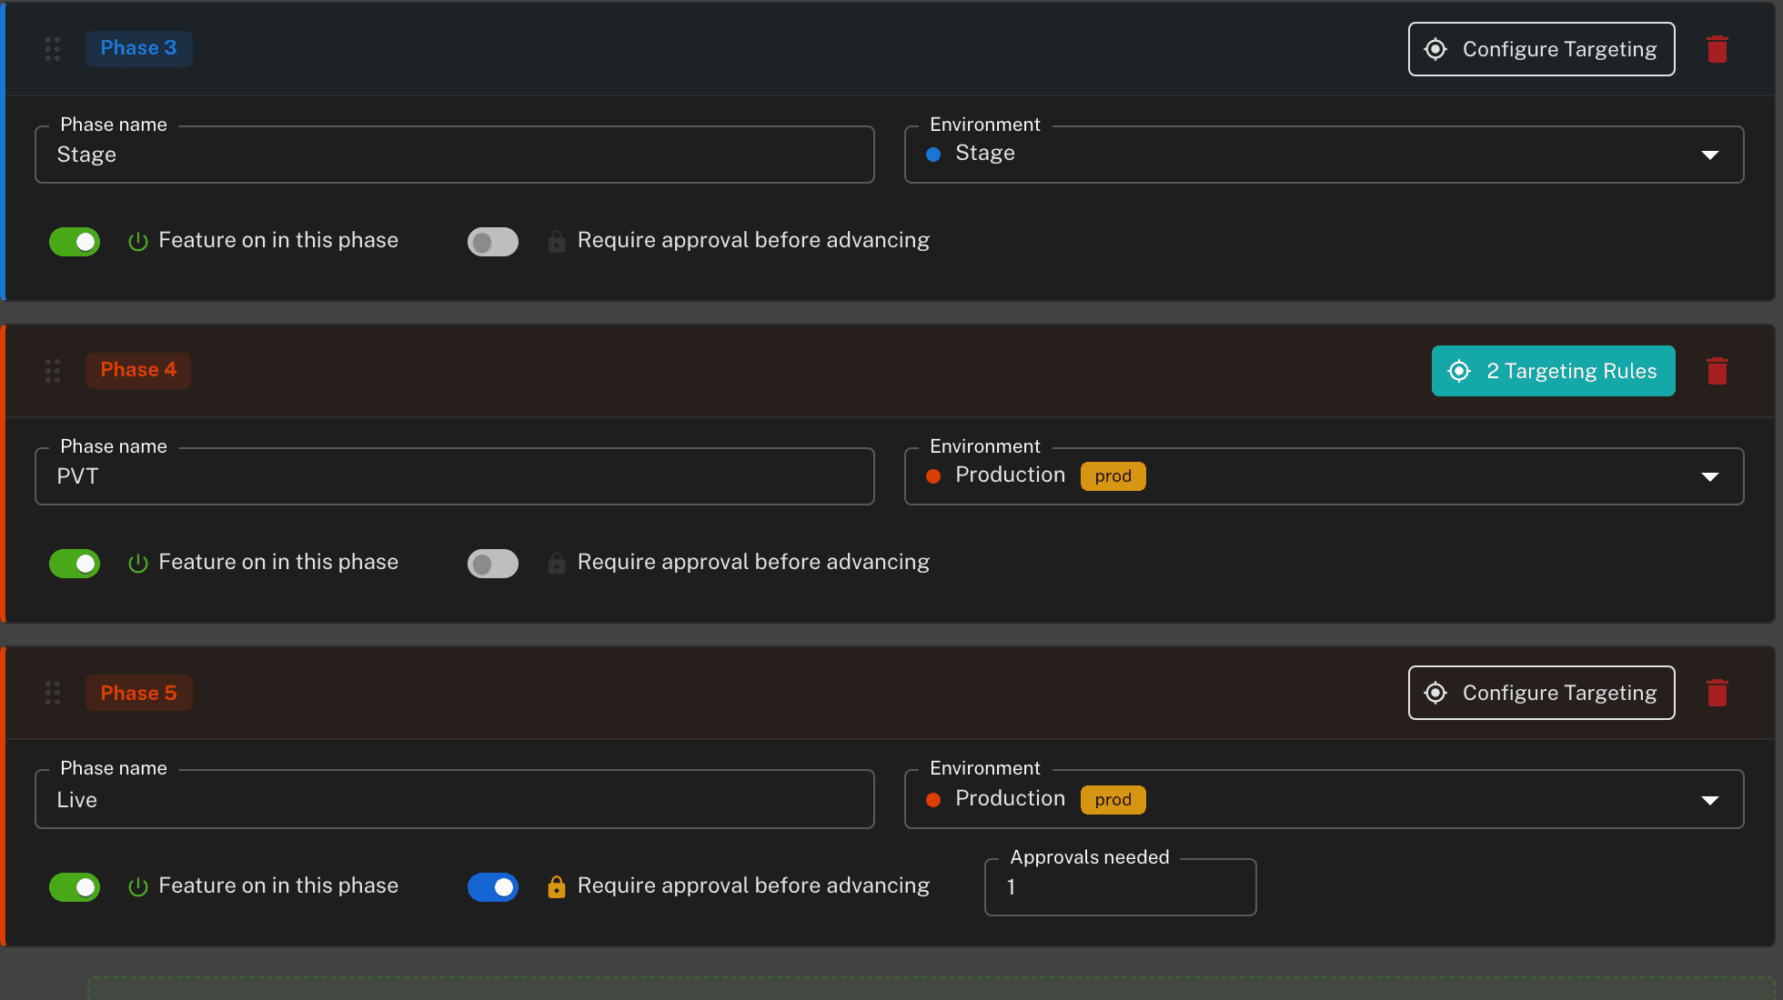Click 'Require approval before advancing' in Phase 3

pyautogui.click(x=753, y=240)
